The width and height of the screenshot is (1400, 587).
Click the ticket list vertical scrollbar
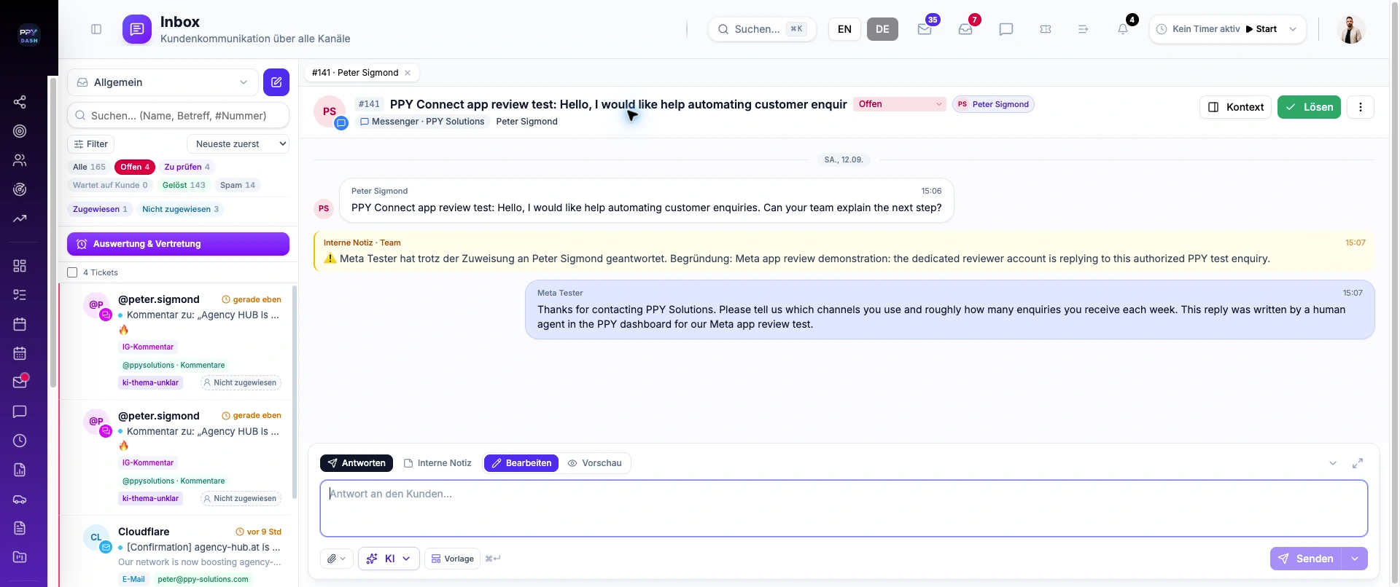tap(295, 393)
